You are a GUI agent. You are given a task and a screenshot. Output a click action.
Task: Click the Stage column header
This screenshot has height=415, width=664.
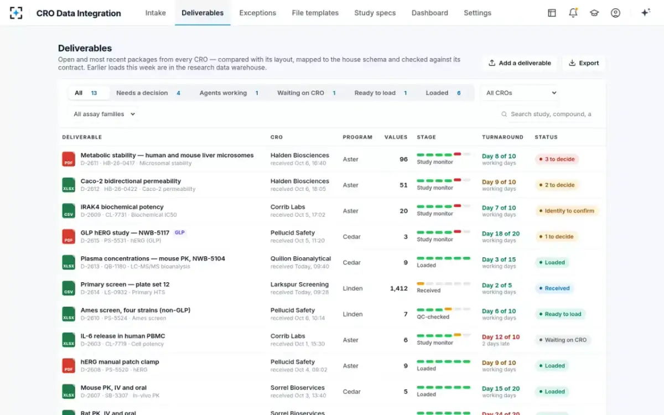[x=426, y=137]
